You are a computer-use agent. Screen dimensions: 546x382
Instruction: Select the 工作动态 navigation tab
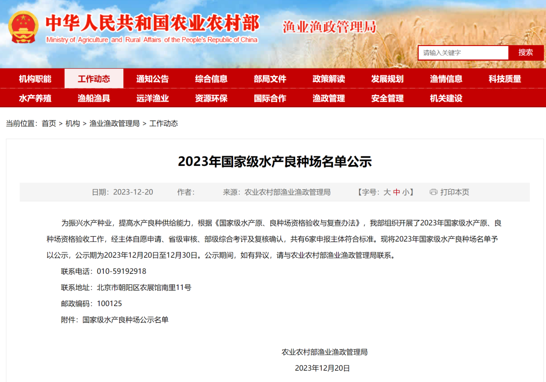tap(94, 79)
